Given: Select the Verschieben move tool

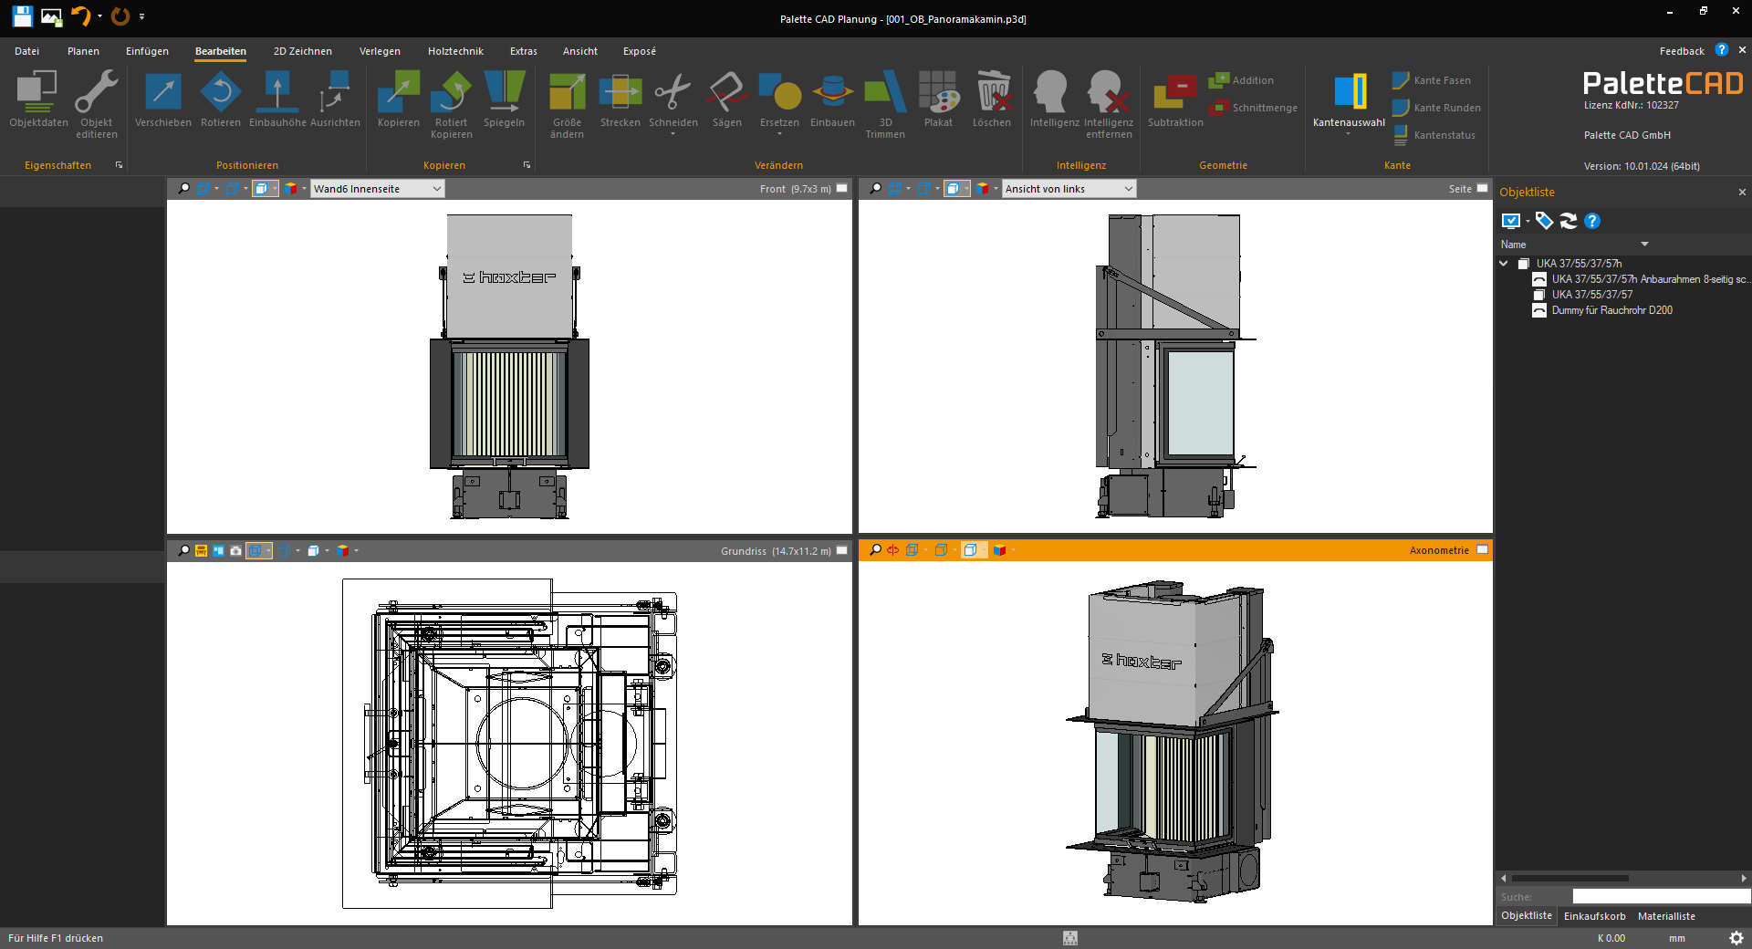Looking at the screenshot, I should pos(163,101).
